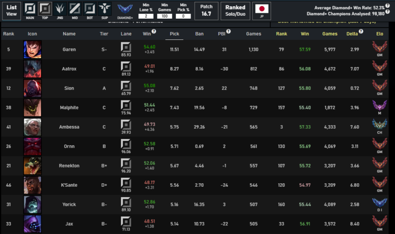Click the help icon next to PBI
The width and height of the screenshot is (395, 234).
(x=235, y=31)
